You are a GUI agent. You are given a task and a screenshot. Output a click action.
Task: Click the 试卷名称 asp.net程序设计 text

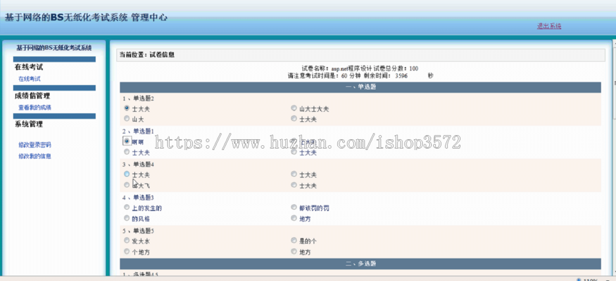click(335, 69)
